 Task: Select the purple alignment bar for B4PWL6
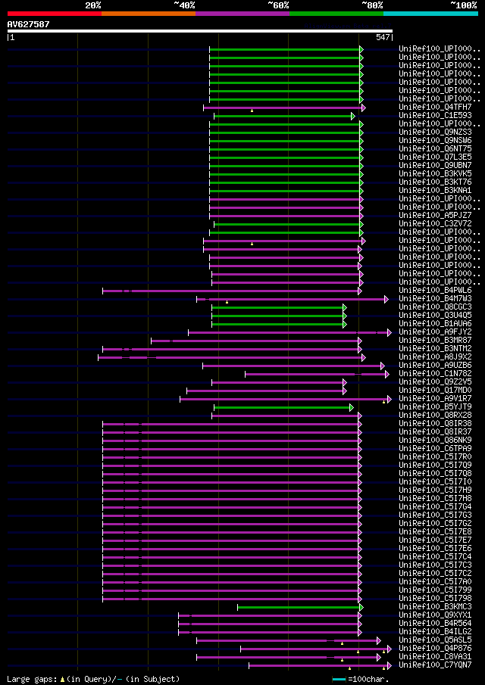[x=230, y=291]
